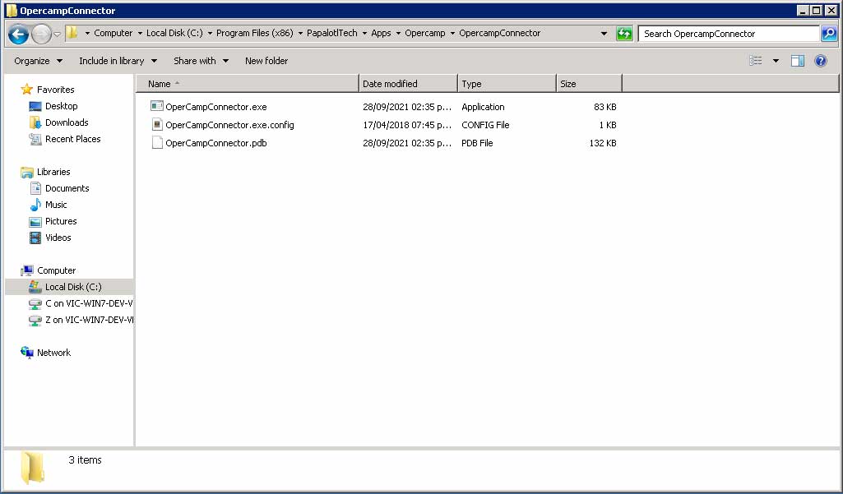Screen dimensions: 843x494
Task: Click Include in library menu
Action: [x=113, y=60]
